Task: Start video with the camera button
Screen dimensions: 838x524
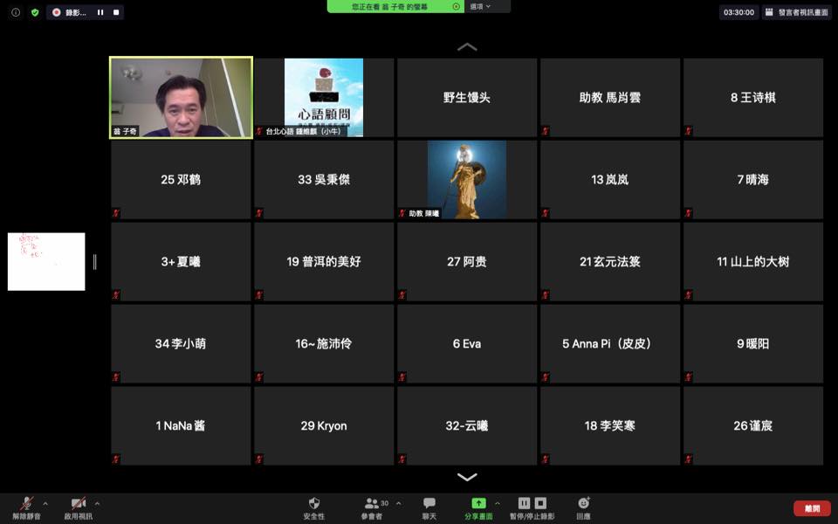Action: tap(78, 504)
